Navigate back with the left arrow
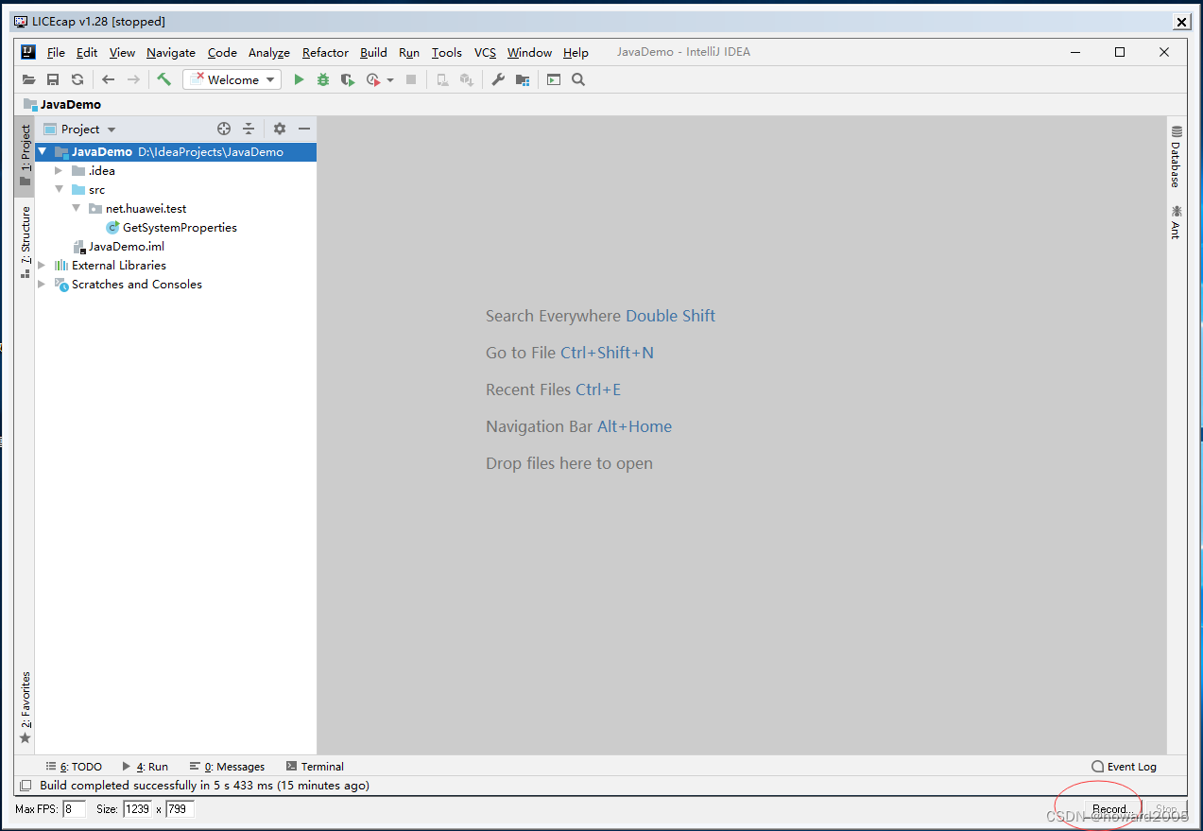 108,80
